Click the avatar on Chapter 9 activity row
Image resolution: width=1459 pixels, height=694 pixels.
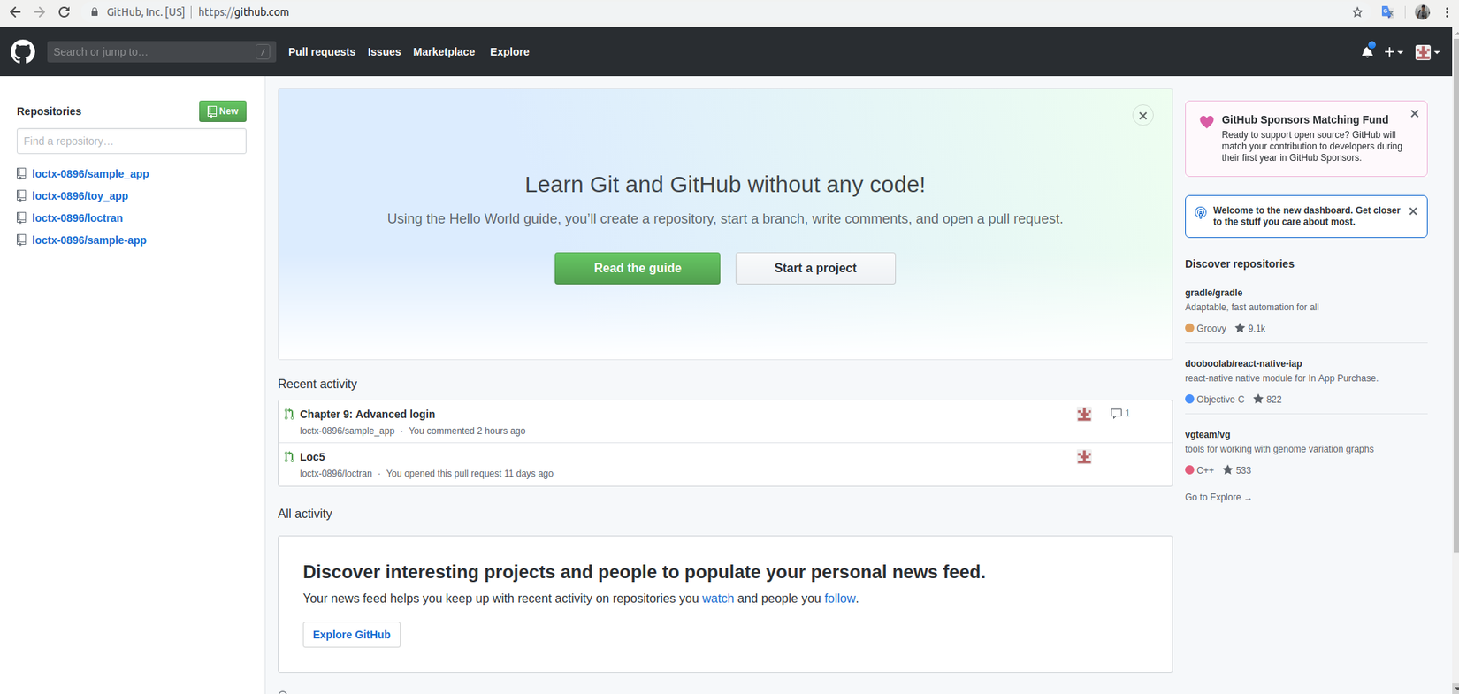coord(1084,414)
